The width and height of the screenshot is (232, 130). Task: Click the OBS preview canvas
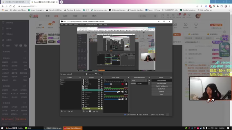click(116, 49)
